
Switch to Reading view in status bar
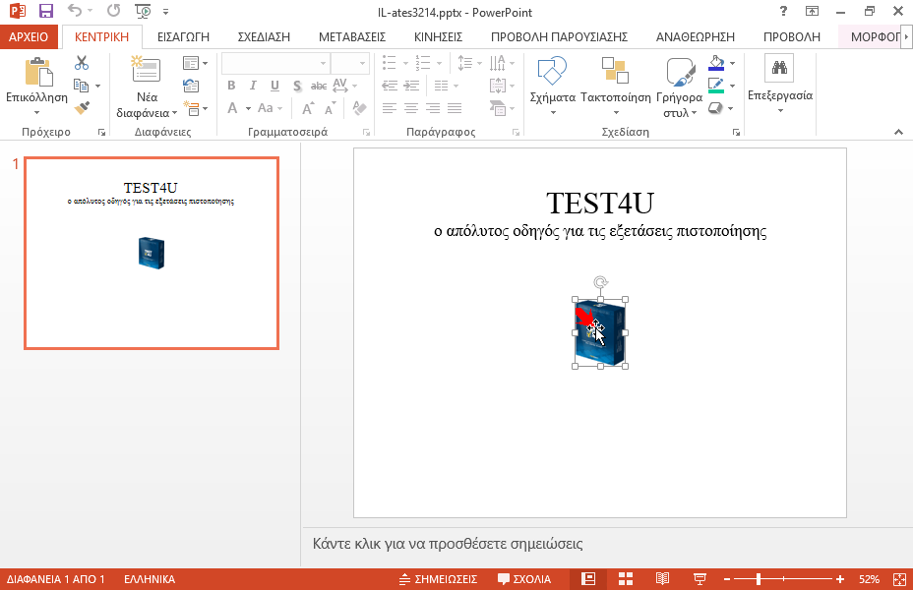[x=662, y=579]
